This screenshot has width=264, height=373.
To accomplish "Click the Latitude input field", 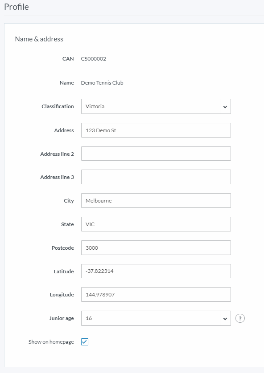I will point(156,271).
